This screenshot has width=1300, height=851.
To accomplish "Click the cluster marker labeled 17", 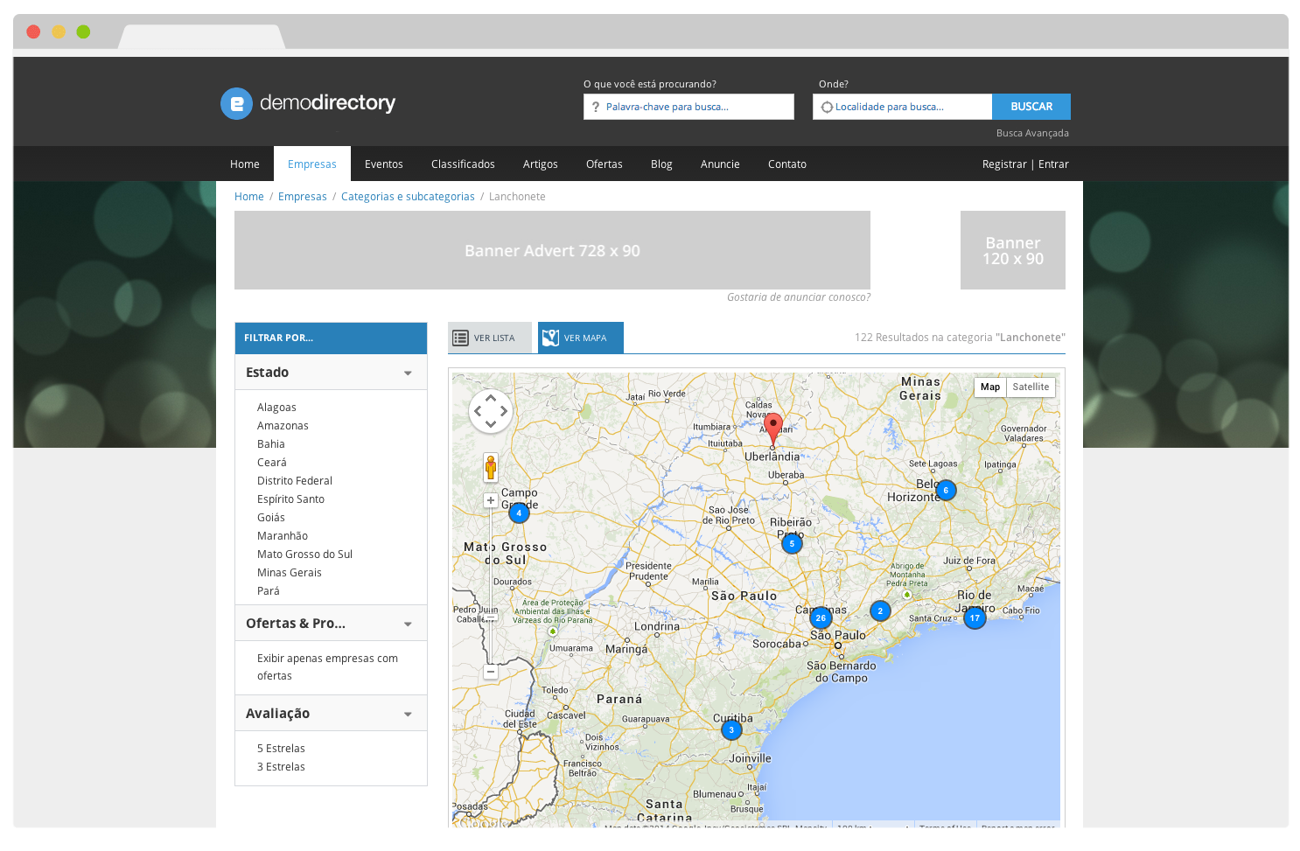I will coord(975,617).
